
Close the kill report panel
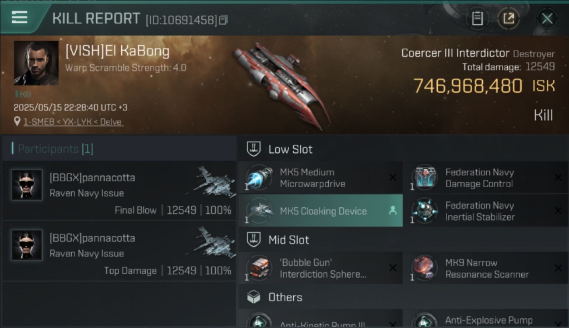click(547, 19)
